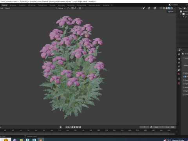Switch to UV Editing workspace
188x141 pixels.
tap(32, 5)
